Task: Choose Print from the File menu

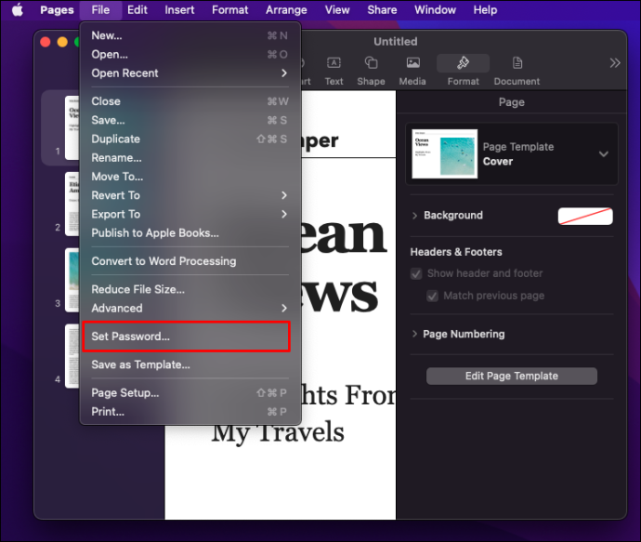Action: 190,412
